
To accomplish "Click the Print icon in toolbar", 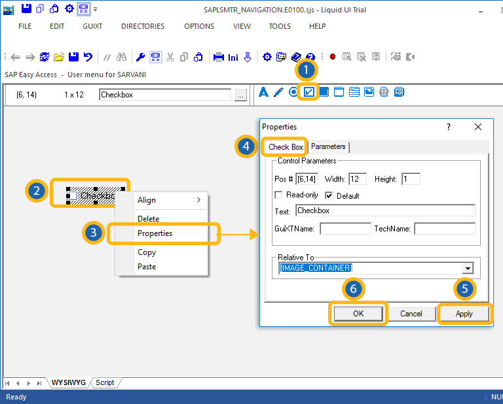I will [219, 57].
